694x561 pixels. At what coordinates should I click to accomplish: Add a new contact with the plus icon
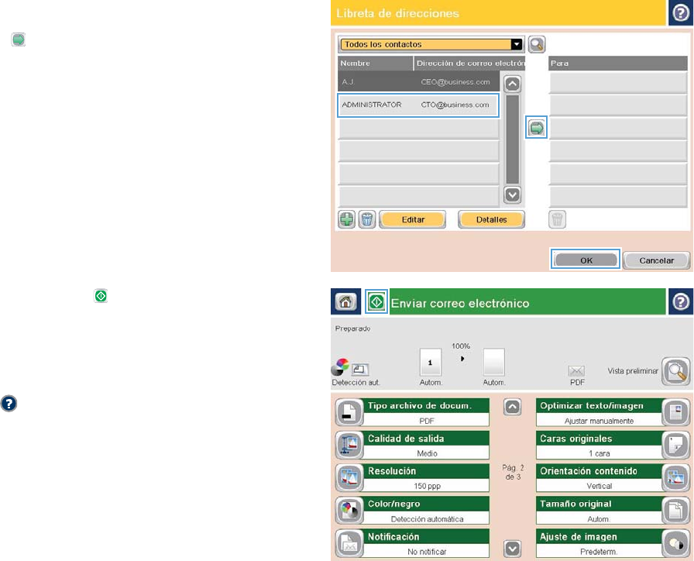[346, 219]
